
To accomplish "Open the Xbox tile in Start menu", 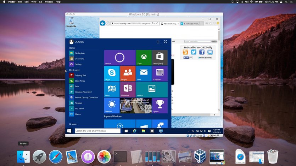I will coord(144,58).
